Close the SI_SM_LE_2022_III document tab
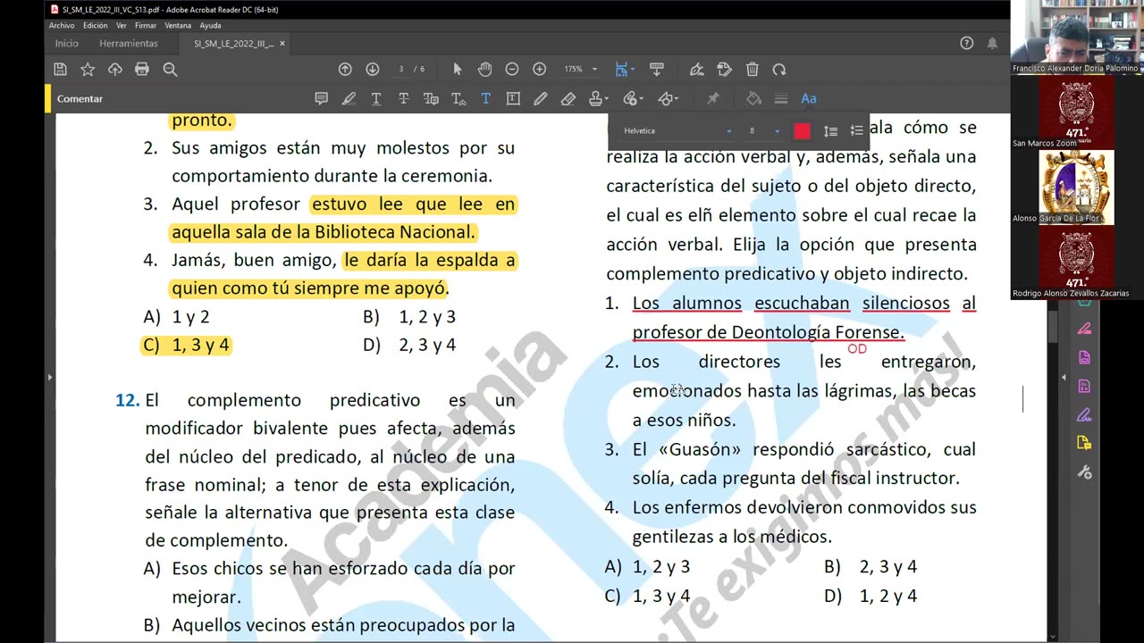This screenshot has height=643, width=1144. tap(282, 43)
